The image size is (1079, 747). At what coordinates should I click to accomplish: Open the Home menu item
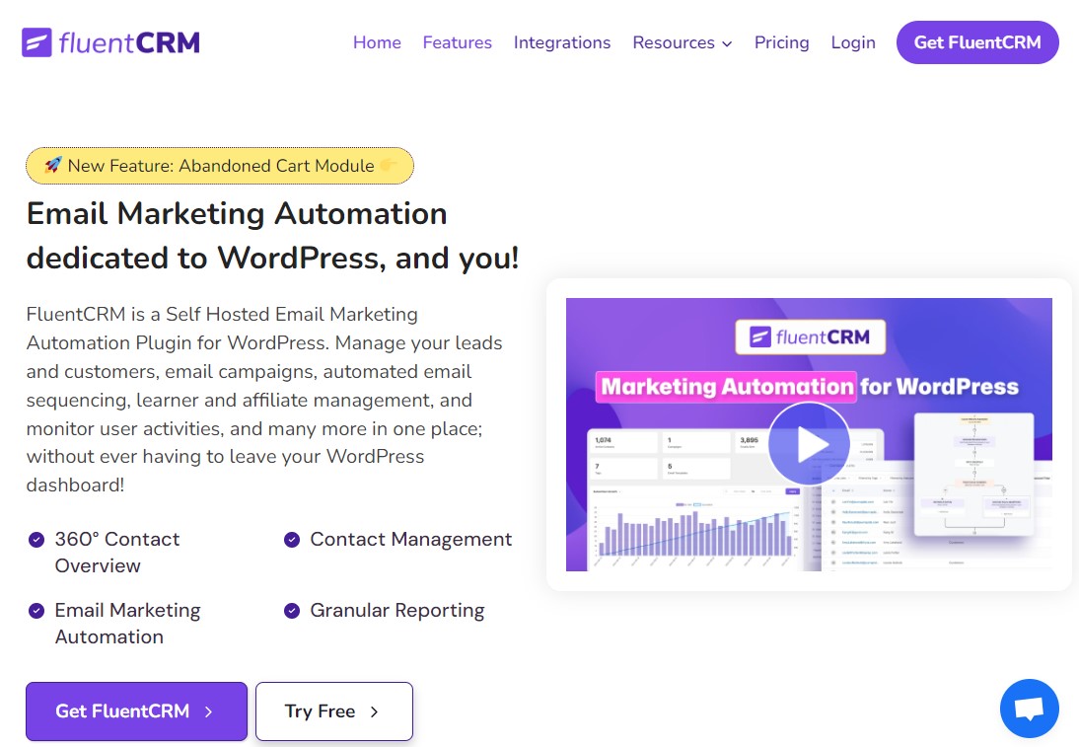tap(377, 42)
